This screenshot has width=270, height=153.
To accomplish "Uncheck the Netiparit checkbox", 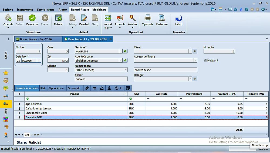I will pos(205,60).
